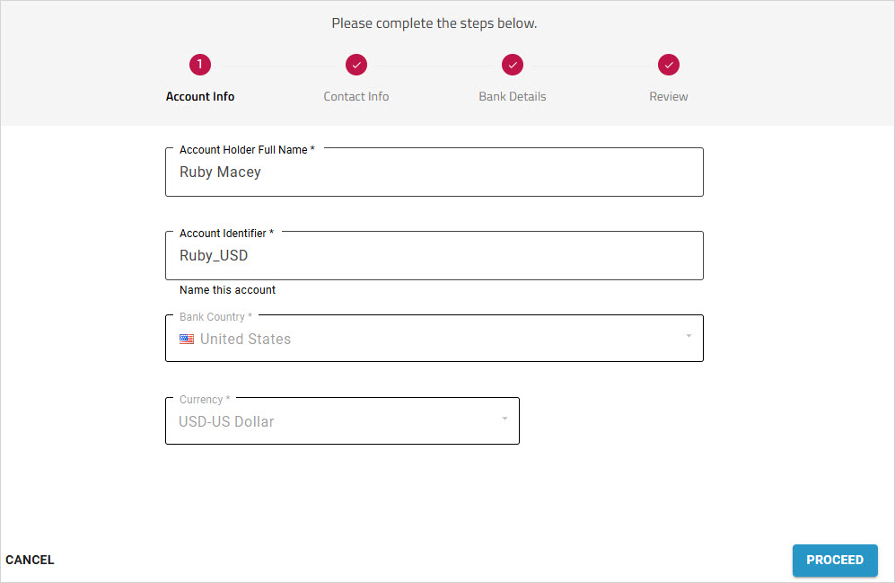Viewport: 895px width, 583px height.
Task: Click the completed Review stepper badge
Action: point(668,64)
